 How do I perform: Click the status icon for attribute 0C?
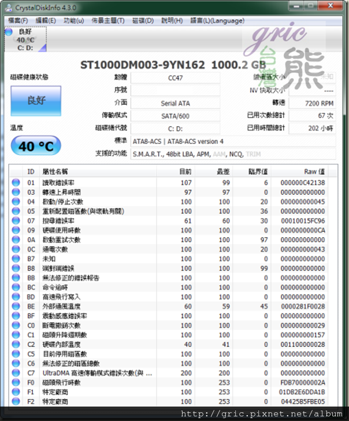pos(16,249)
